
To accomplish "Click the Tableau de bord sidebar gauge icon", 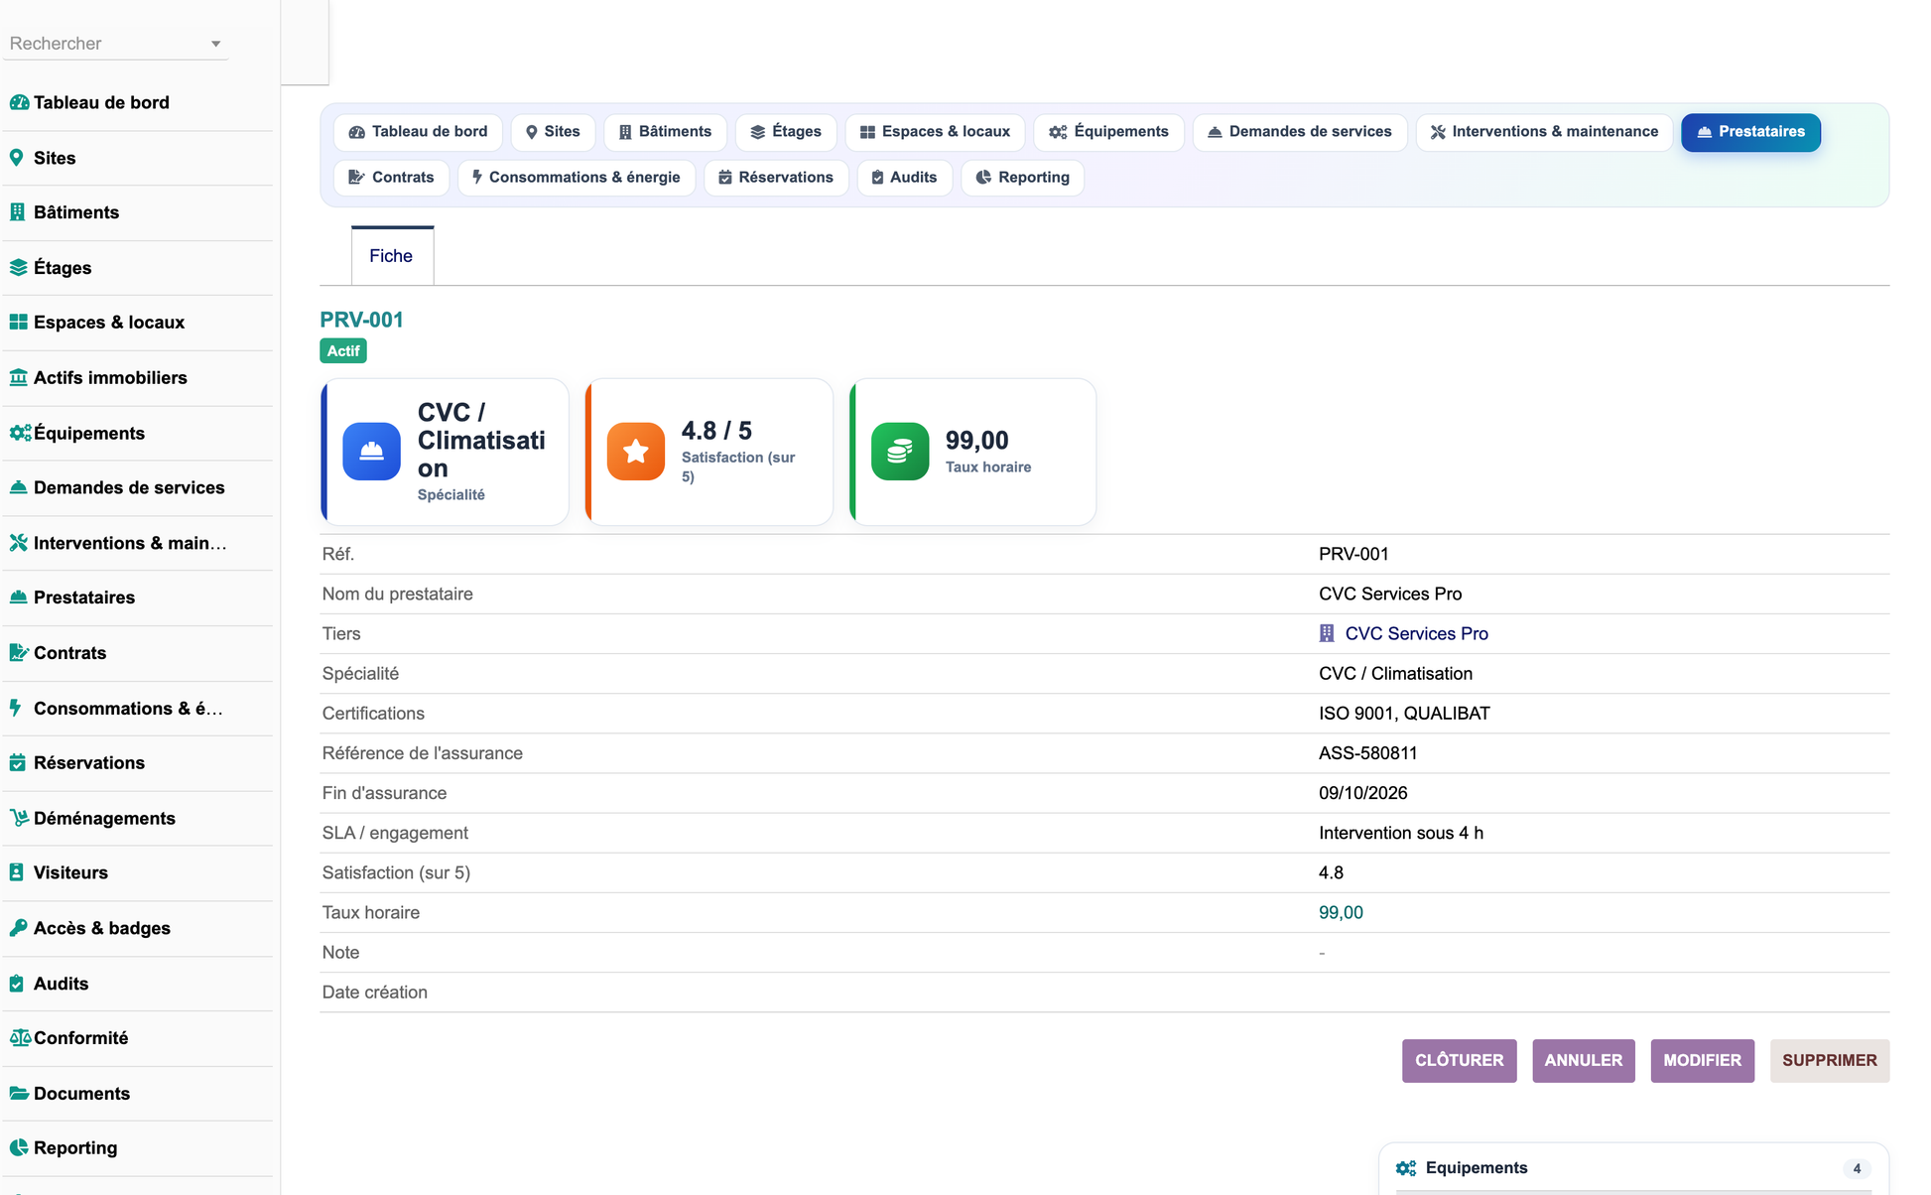I will pos(19,102).
